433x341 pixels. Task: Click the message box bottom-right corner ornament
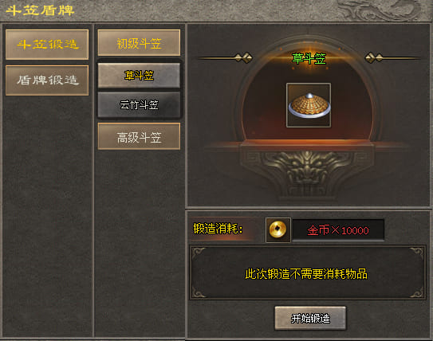point(416,292)
